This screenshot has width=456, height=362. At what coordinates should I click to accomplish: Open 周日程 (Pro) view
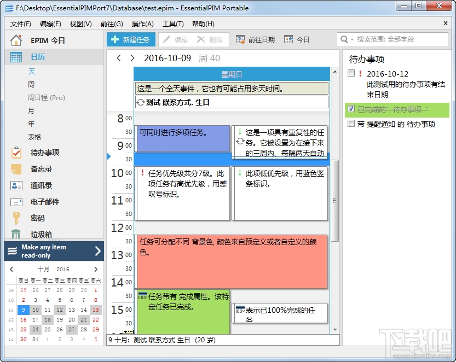tap(46, 98)
